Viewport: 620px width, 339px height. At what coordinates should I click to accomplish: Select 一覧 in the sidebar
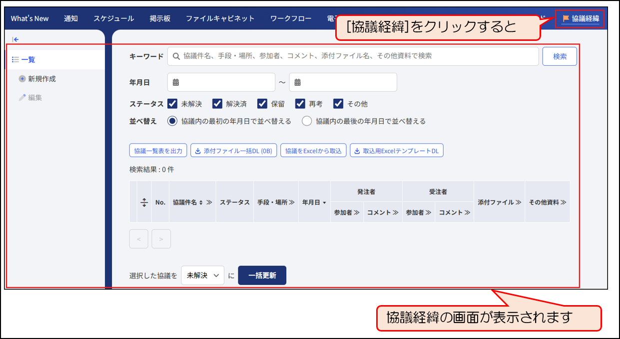tap(55, 59)
